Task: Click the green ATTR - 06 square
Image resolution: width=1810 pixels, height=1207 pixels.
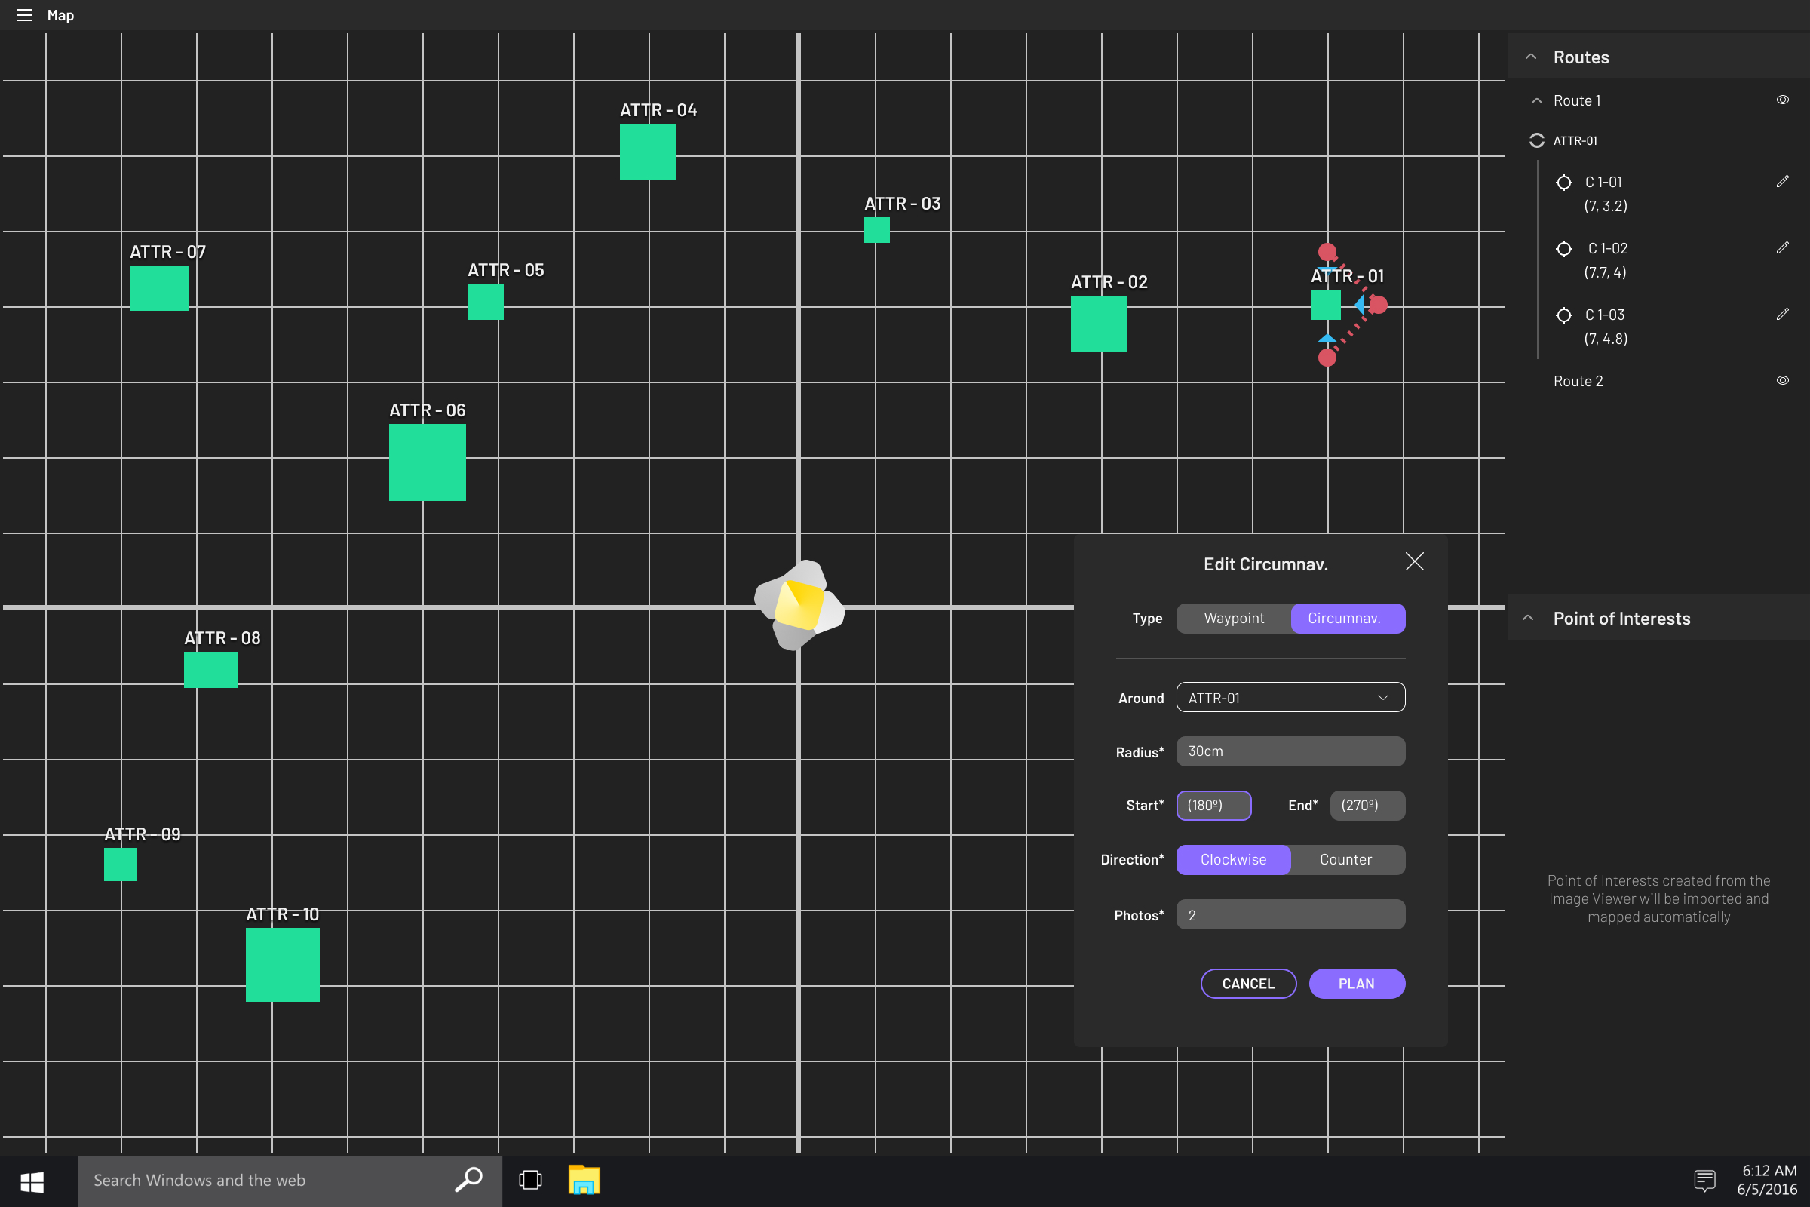Action: pos(427,462)
